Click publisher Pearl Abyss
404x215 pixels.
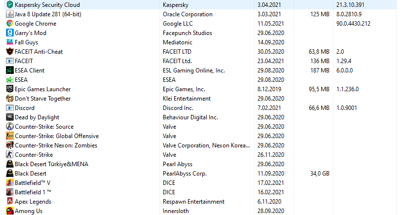(178, 164)
